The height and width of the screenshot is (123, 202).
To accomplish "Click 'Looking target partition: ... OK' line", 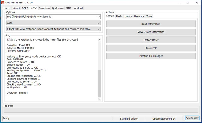I will [24, 76].
